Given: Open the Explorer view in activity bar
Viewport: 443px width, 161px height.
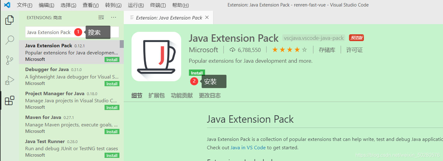Looking at the screenshot, I should point(10,20).
